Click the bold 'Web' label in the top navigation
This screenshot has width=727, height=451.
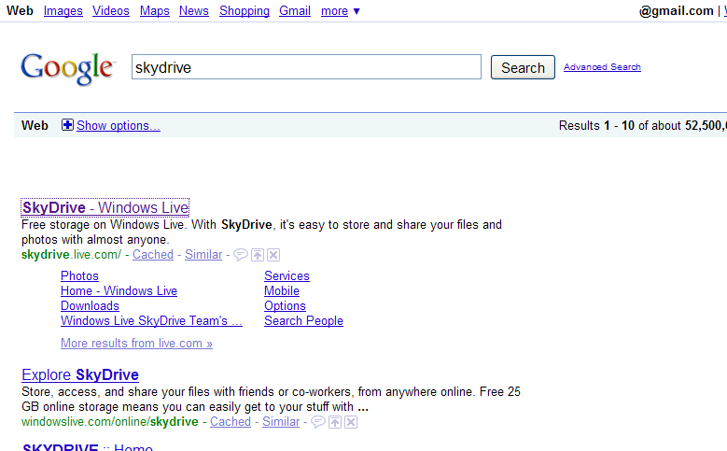pos(20,10)
